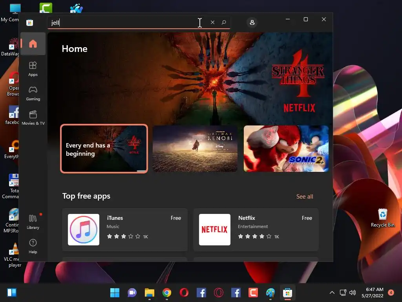Open the Netflix app listing

click(x=256, y=230)
